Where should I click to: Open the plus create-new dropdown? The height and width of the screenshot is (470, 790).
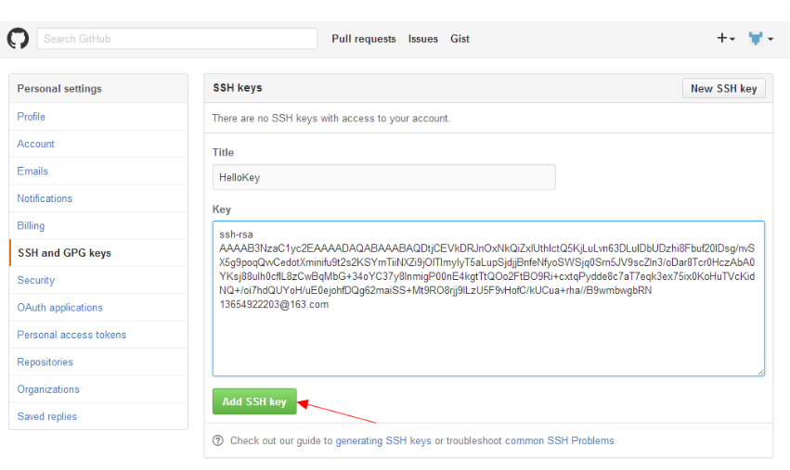(726, 38)
